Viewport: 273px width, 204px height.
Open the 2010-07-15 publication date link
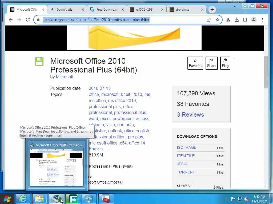[x=100, y=88]
